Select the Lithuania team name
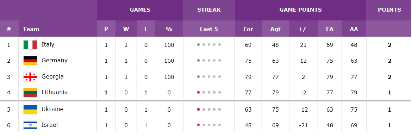Screen dimensions: 412x137 pos(55,92)
